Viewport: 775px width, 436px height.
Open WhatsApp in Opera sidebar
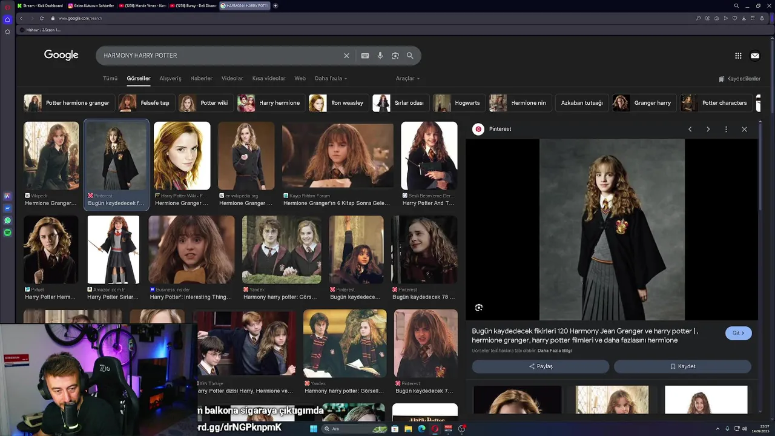click(x=7, y=220)
